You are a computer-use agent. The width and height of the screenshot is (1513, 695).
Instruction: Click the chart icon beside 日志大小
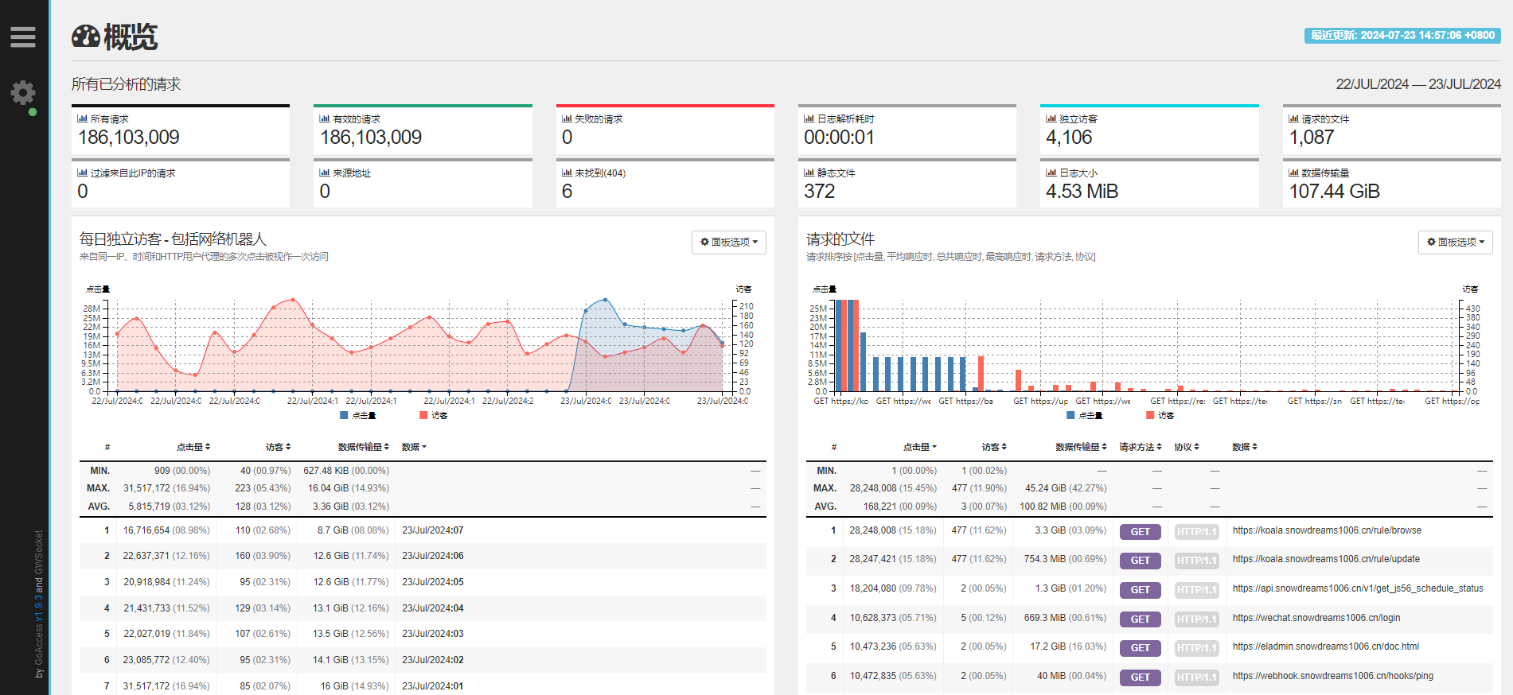pos(1051,173)
